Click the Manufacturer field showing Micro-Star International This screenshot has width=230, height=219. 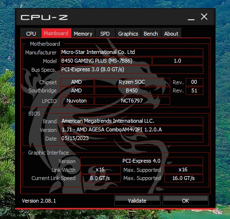click(132, 52)
